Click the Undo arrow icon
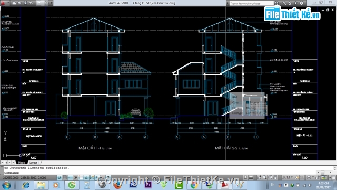The image size is (337, 190). (31, 3)
